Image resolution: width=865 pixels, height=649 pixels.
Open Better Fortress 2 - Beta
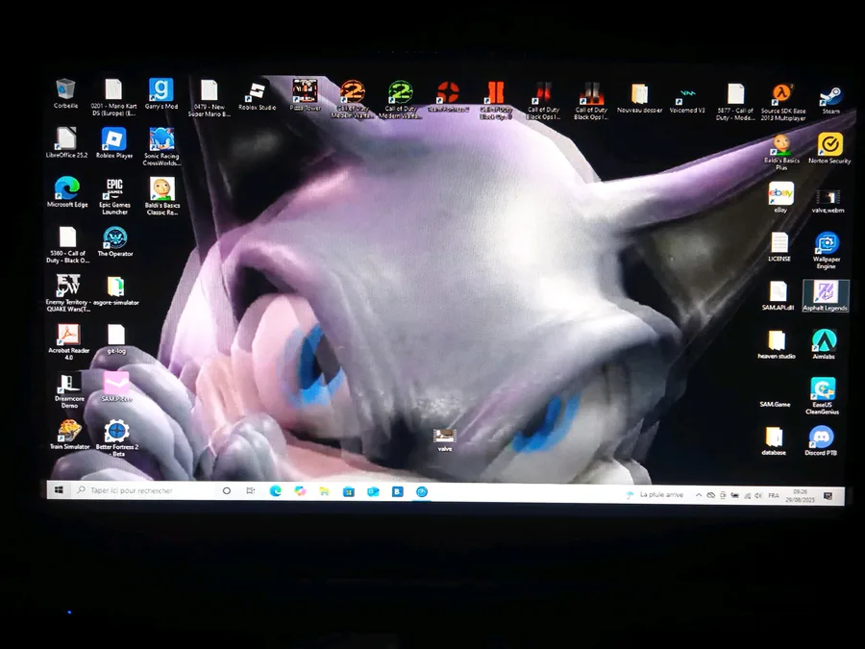point(117,438)
